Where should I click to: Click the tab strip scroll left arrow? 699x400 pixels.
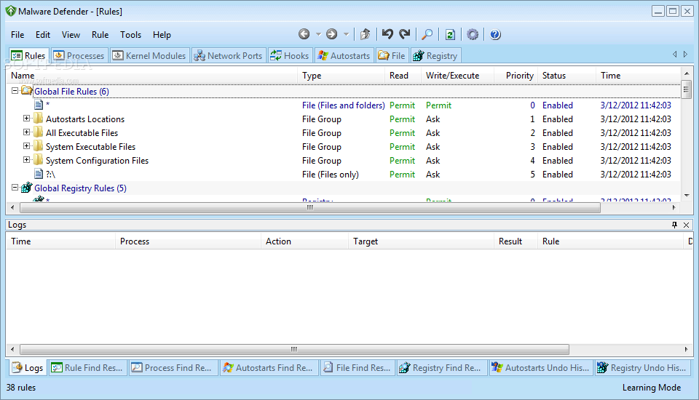pos(674,55)
